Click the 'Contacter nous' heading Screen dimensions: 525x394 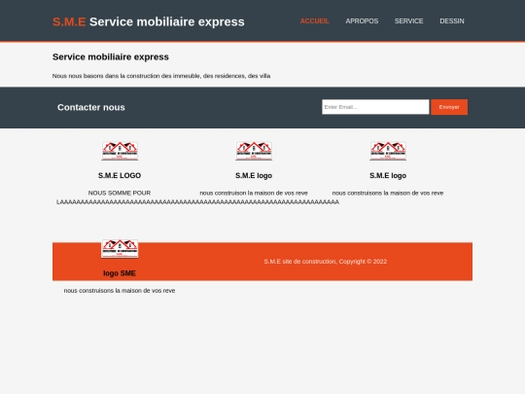(x=91, y=107)
